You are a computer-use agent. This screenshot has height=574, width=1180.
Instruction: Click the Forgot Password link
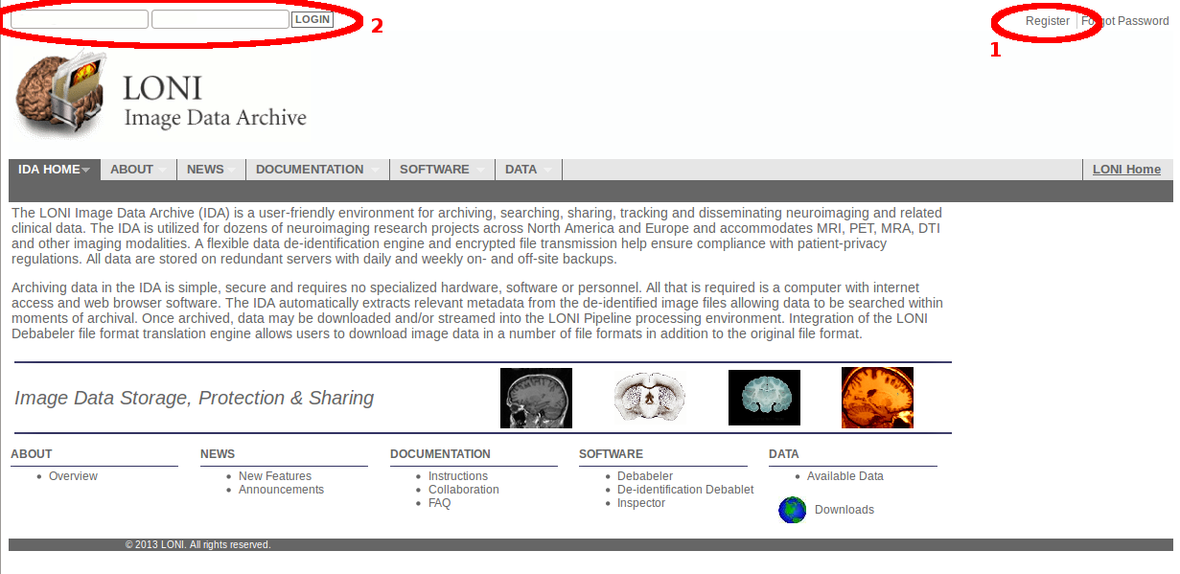pos(1125,21)
